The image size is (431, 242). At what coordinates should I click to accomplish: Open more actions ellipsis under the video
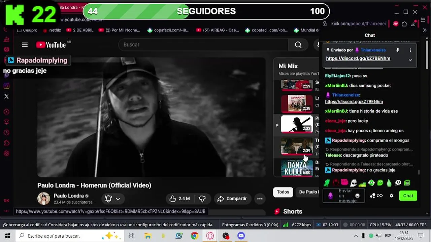pos(260,199)
